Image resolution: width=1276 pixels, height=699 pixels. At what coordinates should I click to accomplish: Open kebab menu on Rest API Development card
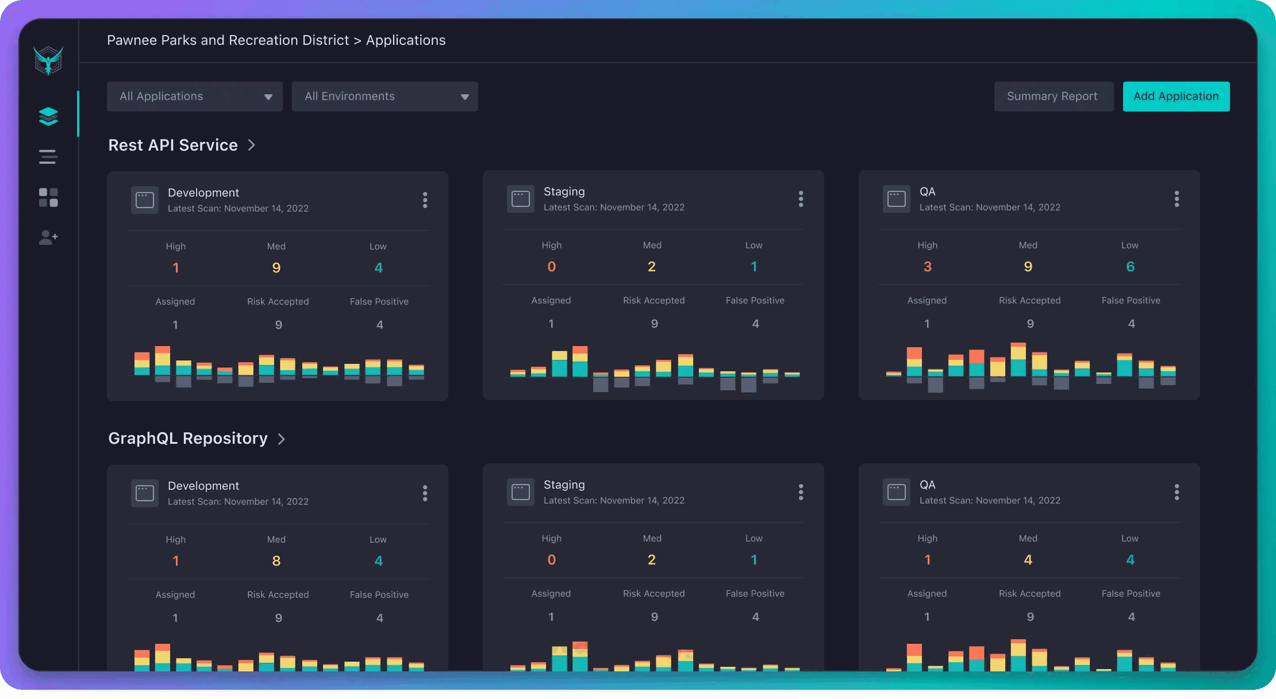click(x=425, y=200)
